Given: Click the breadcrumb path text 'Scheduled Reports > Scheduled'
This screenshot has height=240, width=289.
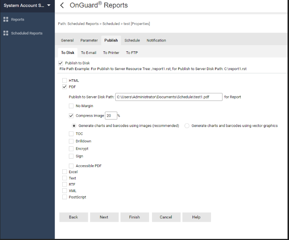Looking at the screenshot, I should pos(93,24).
